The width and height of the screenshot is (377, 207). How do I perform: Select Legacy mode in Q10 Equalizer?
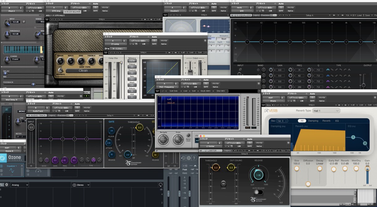click(256, 15)
